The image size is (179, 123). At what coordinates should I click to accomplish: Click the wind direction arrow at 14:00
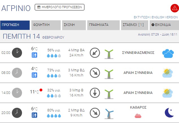pyautogui.click(x=95, y=93)
